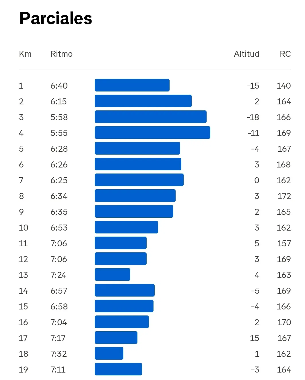This screenshot has width=305, height=380.
Task: Click the pace bar for kilometer 13
Action: (x=112, y=274)
